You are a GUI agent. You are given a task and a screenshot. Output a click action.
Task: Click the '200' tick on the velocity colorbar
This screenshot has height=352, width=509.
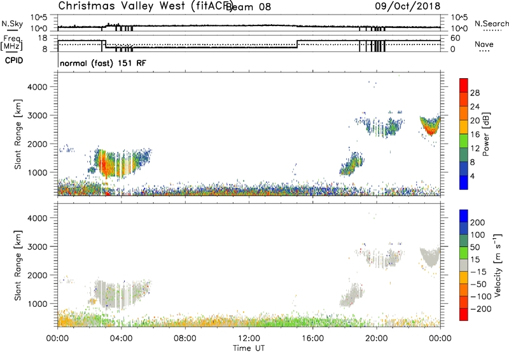click(x=477, y=222)
